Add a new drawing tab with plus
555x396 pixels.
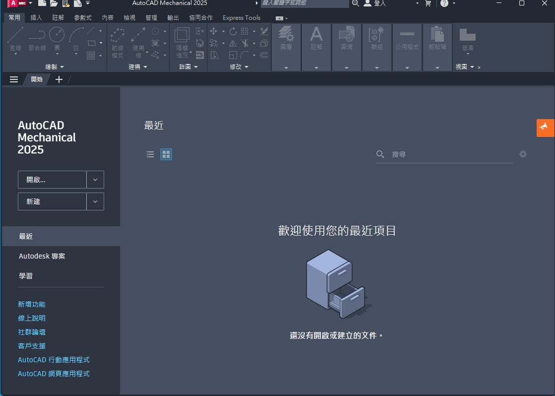point(59,79)
